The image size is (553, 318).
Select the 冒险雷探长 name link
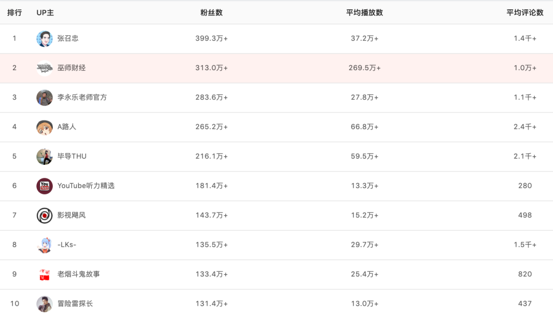[x=75, y=304]
